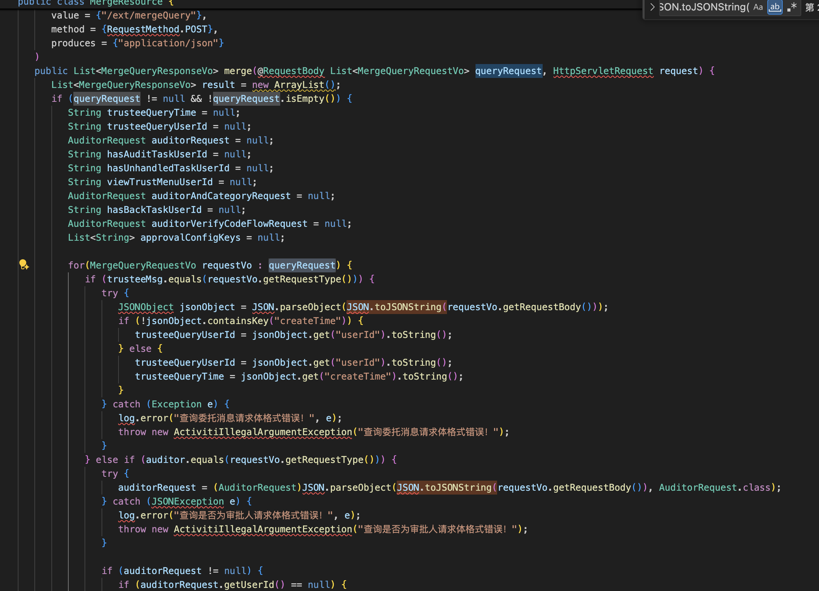Viewport: 819px width, 591px height.
Task: Click ActivitiIllegalArgumentException in trustee catch block
Action: pyautogui.click(x=262, y=432)
